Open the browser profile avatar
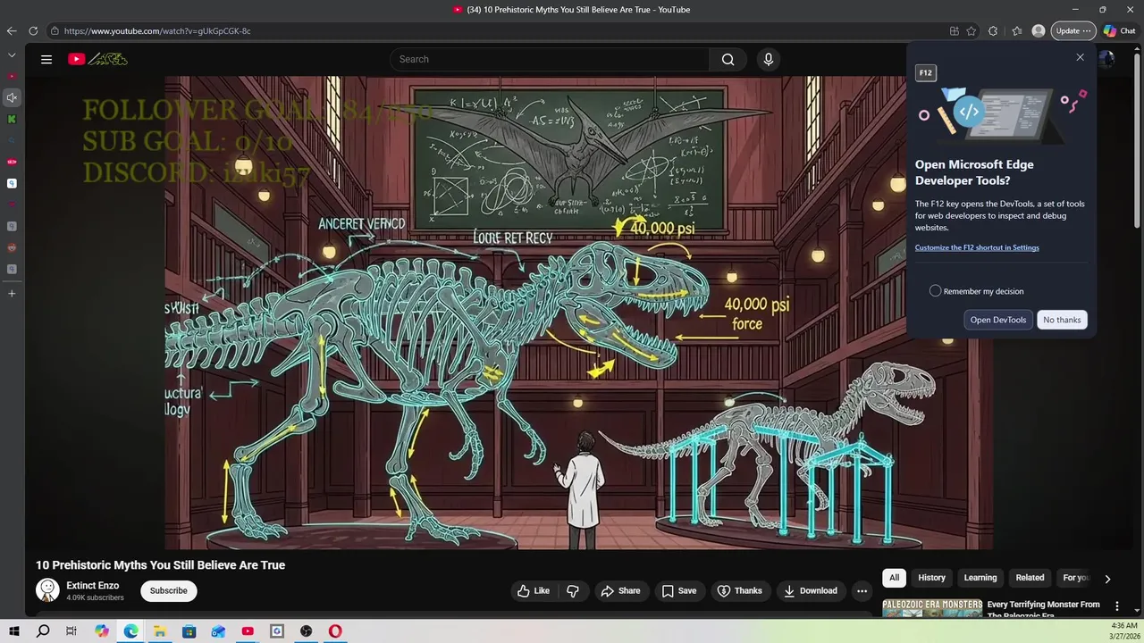 [x=1039, y=30]
